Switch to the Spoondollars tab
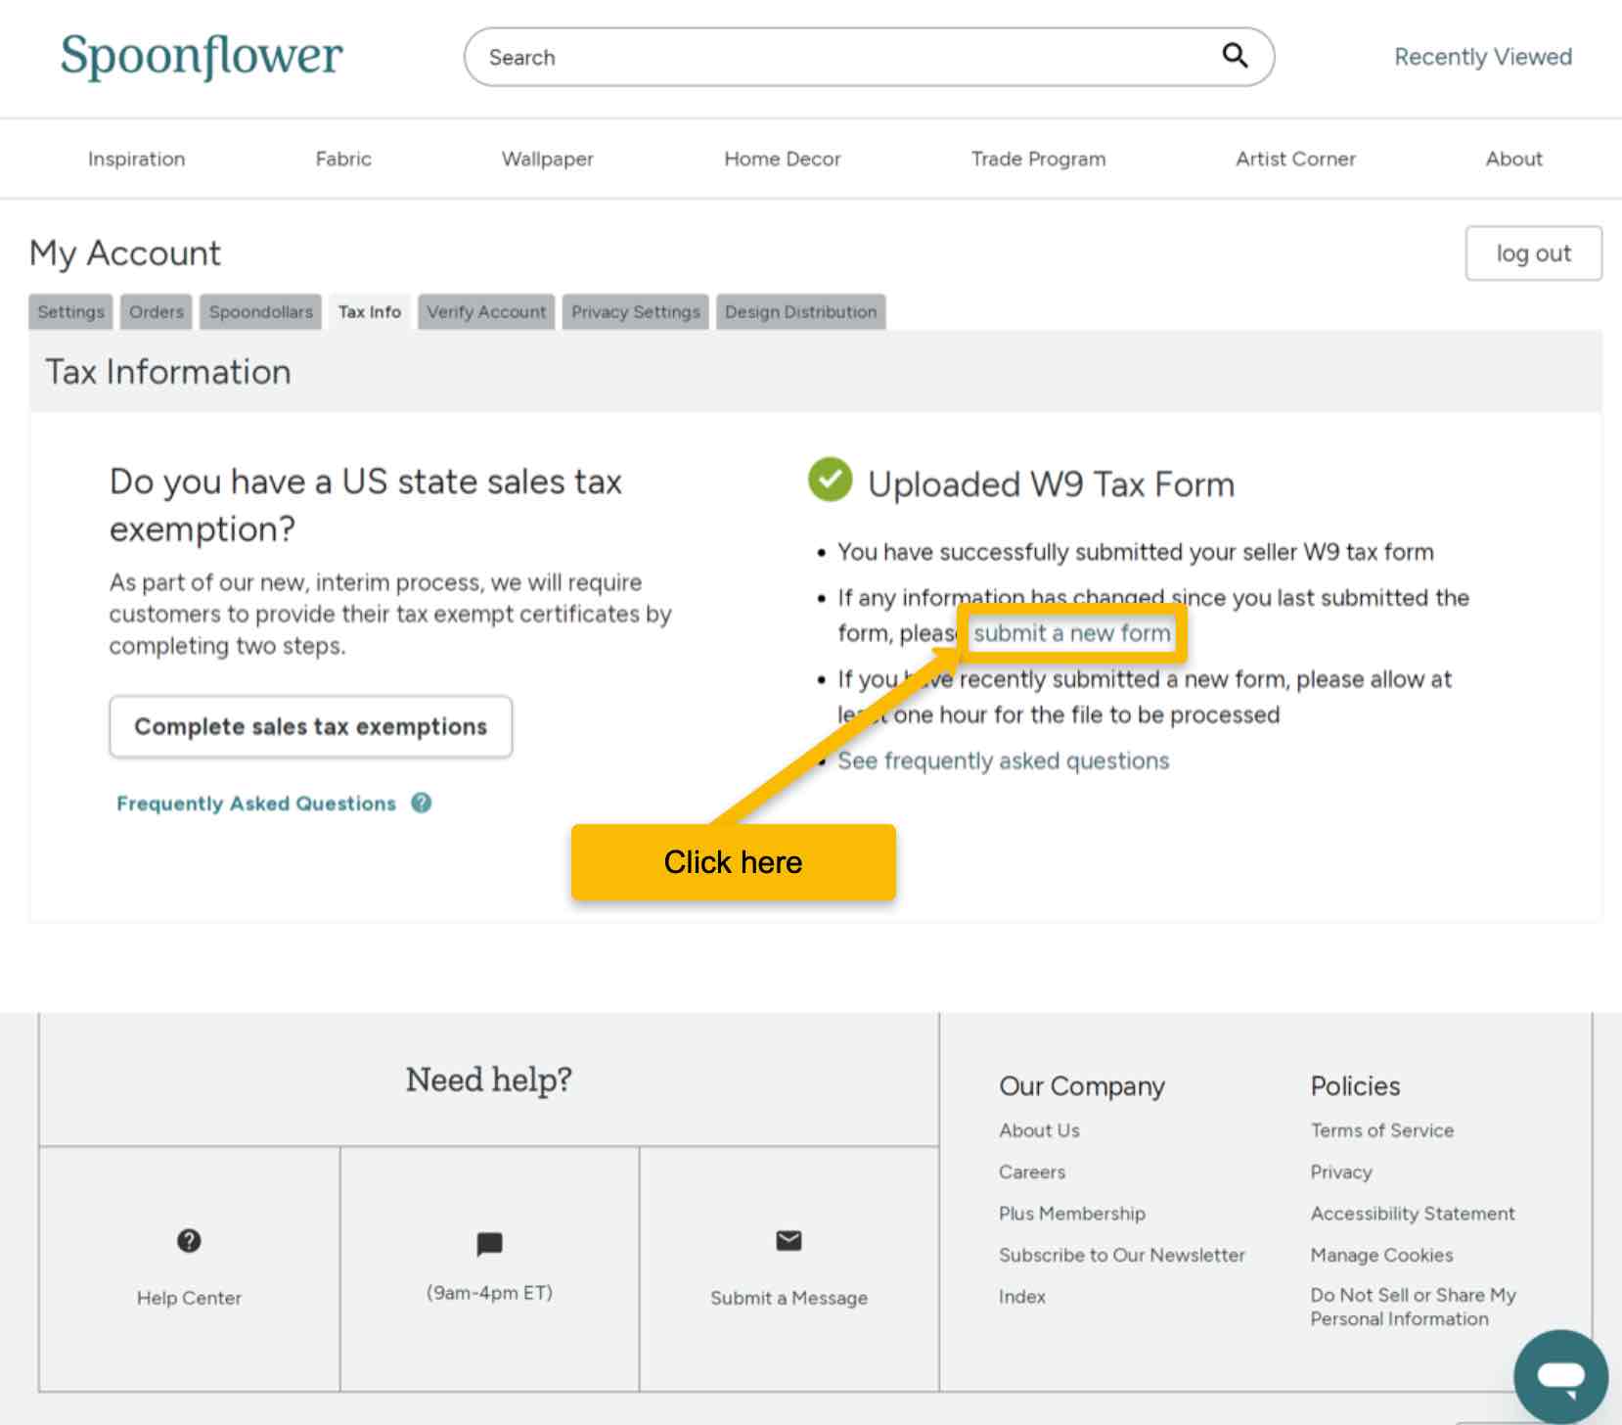This screenshot has height=1425, width=1622. [x=261, y=311]
